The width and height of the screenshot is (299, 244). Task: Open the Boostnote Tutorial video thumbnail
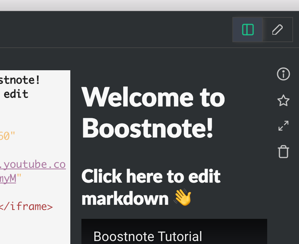tap(174, 231)
